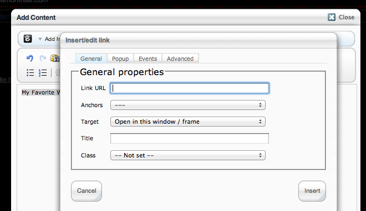Screen dimensions: 366x211
Task: Toggle the numbered list icon
Action: pos(43,73)
